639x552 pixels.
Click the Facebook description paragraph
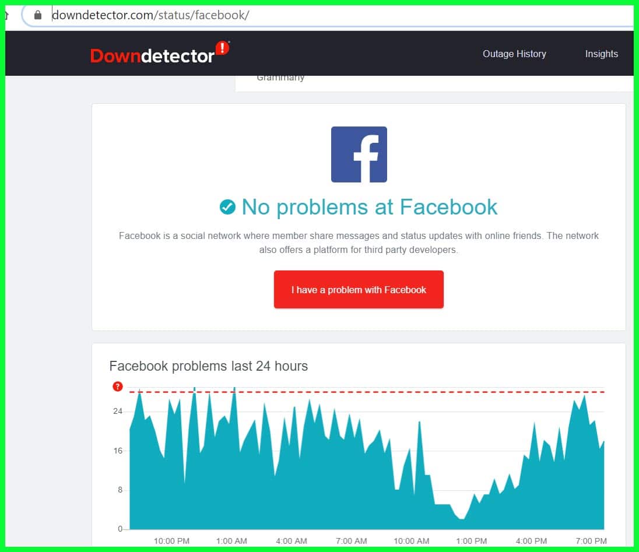click(x=359, y=242)
